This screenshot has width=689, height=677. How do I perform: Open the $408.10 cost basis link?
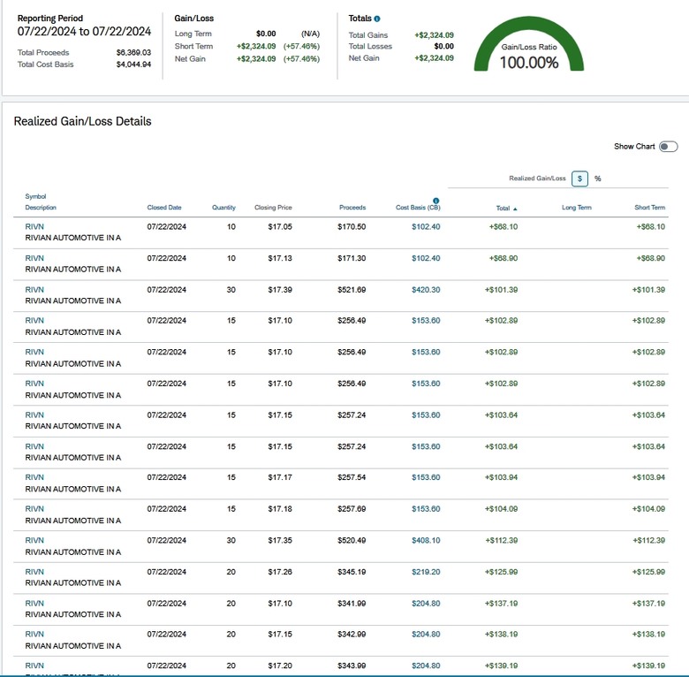point(426,540)
